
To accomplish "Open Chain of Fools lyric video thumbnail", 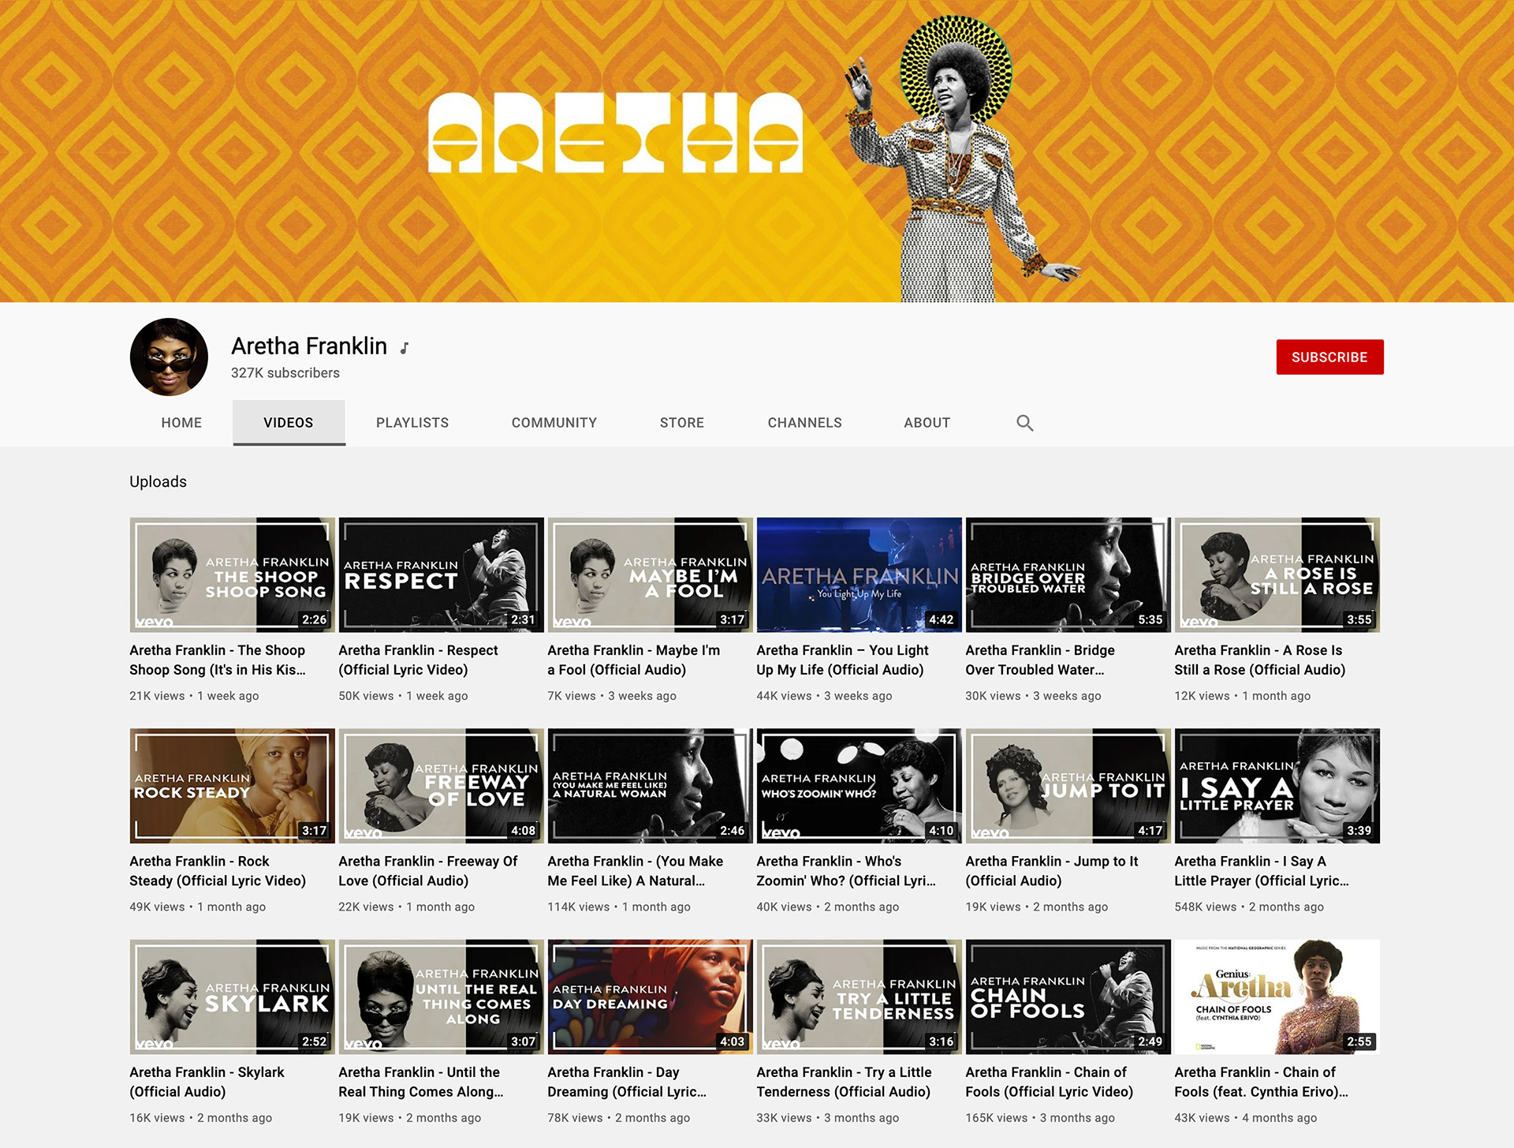I will [x=1068, y=997].
